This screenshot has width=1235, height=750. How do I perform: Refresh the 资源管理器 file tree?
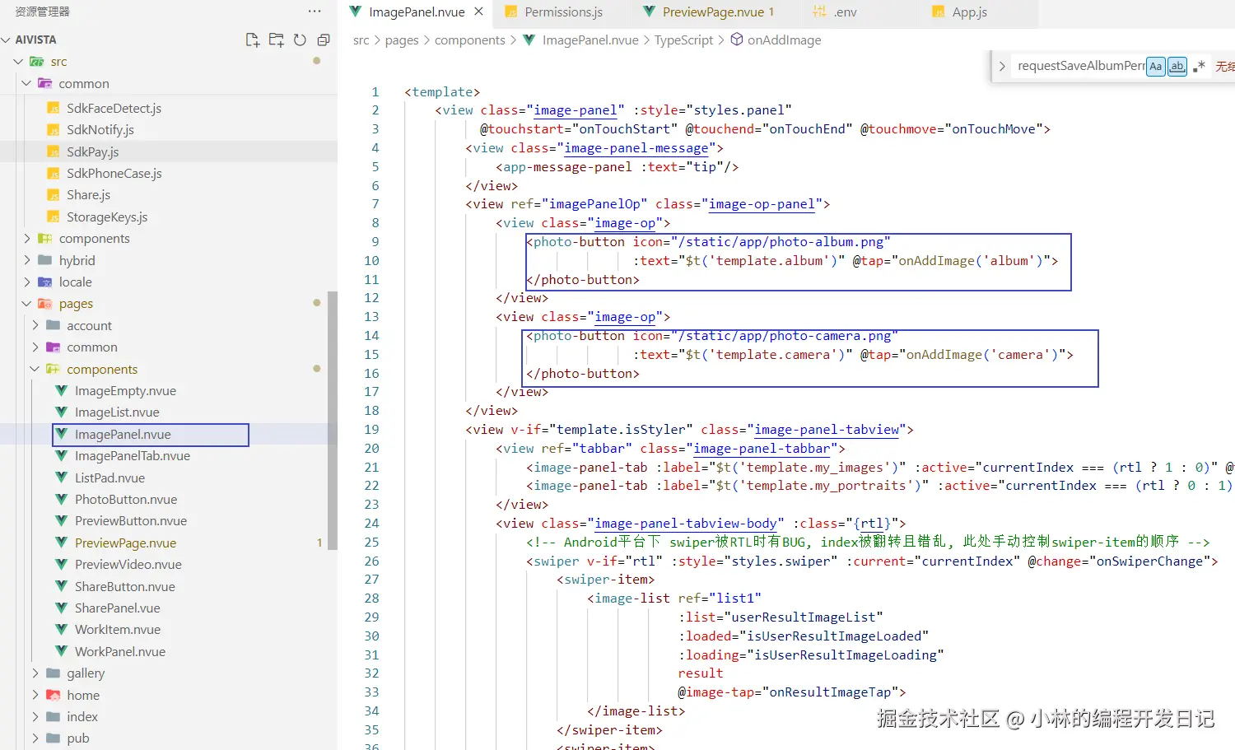click(x=299, y=39)
